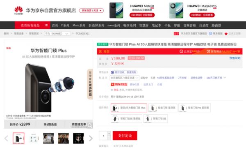Show previous thumbnails with left arrow
Image resolution: width=246 pixels, height=148 pixels.
(6, 139)
